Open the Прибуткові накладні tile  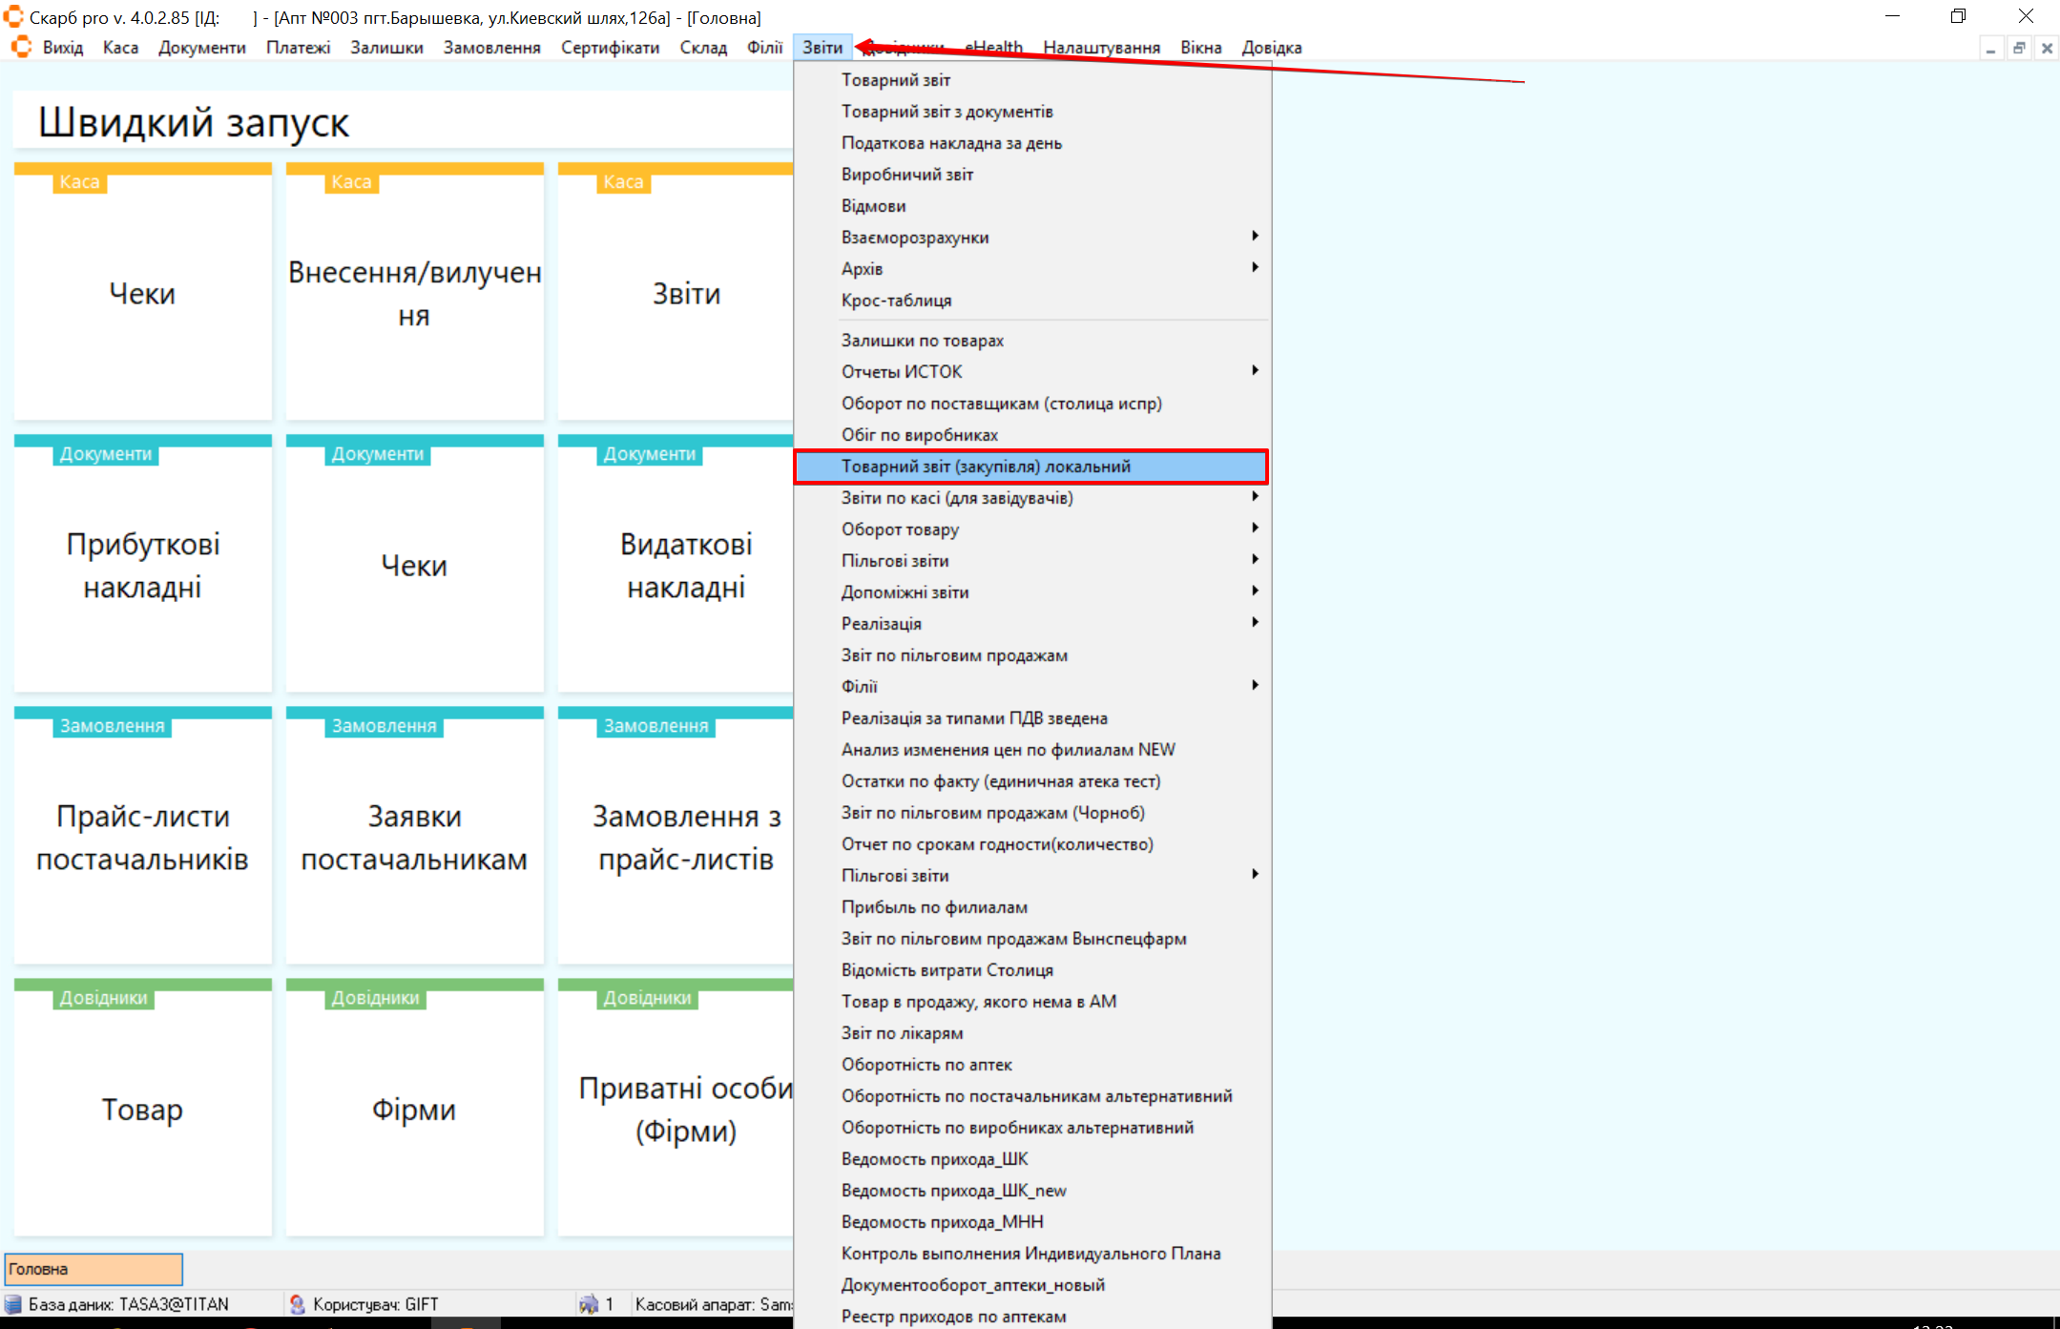click(x=143, y=565)
